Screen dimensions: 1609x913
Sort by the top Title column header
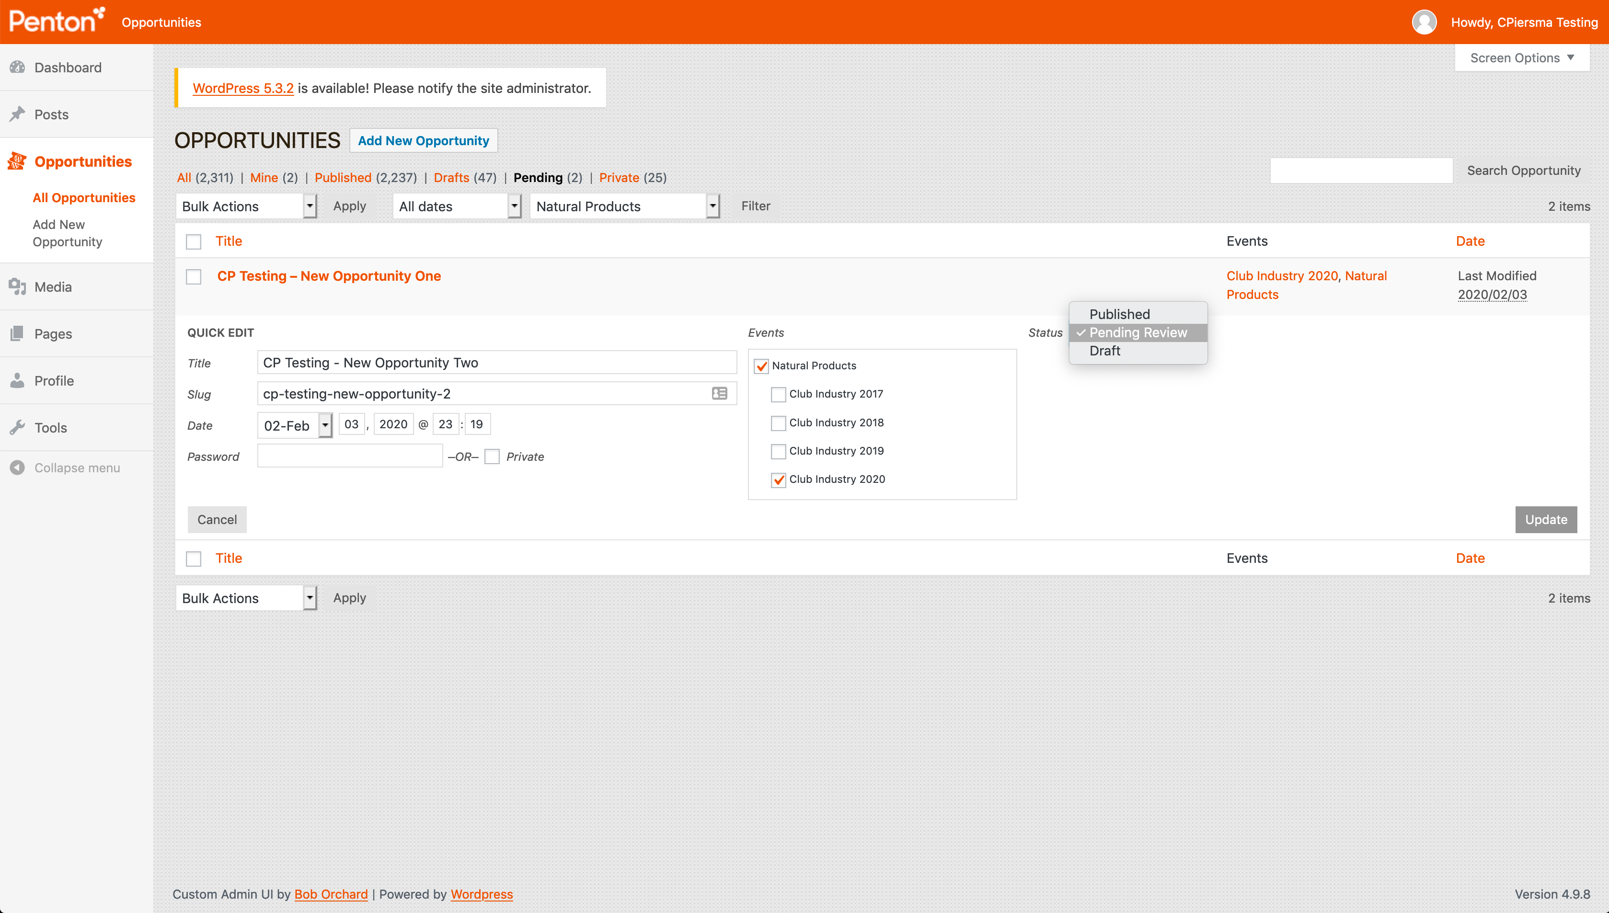pyautogui.click(x=229, y=241)
